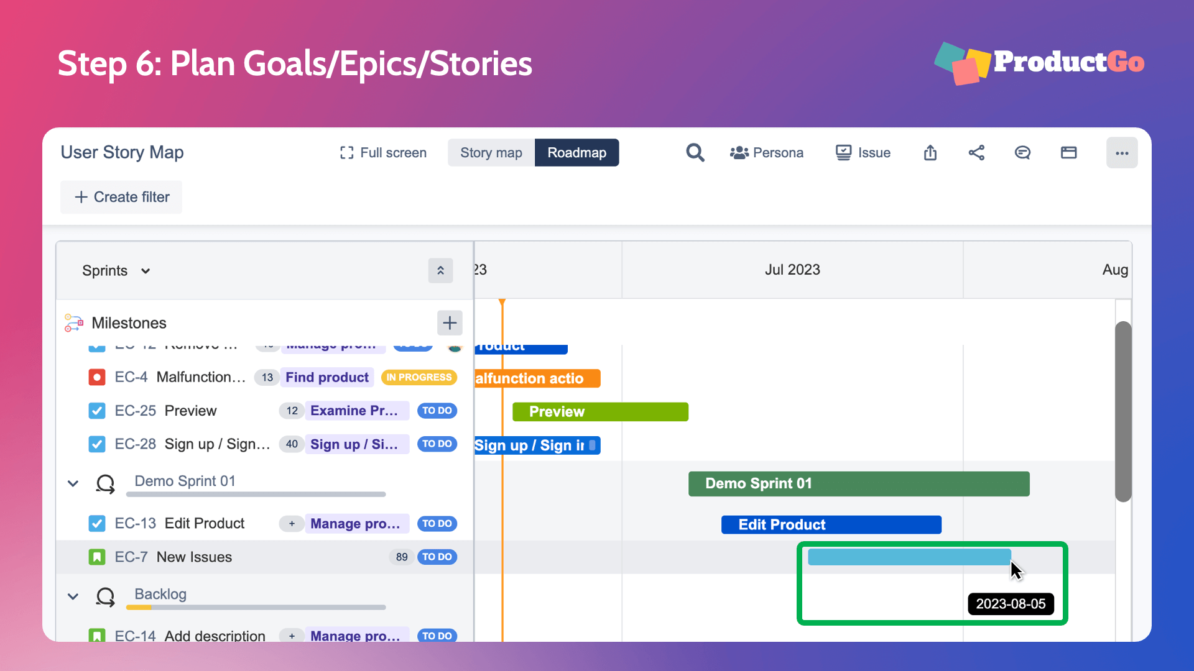Click the green Preview timeline bar
The height and width of the screenshot is (671, 1194).
tap(600, 412)
